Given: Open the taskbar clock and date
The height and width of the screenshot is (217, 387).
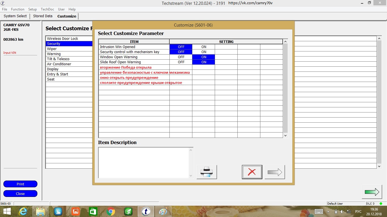Looking at the screenshot, I should click(x=374, y=211).
